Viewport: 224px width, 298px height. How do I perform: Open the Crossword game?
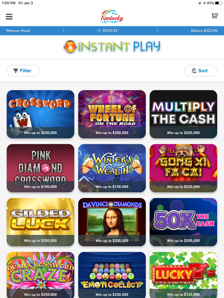(40, 114)
